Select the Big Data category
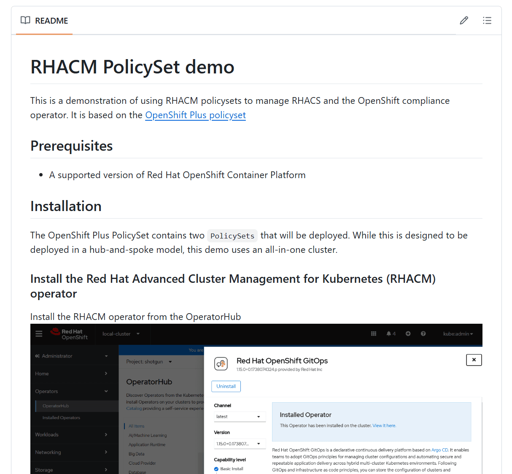Image resolution: width=512 pixels, height=474 pixels. tap(136, 454)
